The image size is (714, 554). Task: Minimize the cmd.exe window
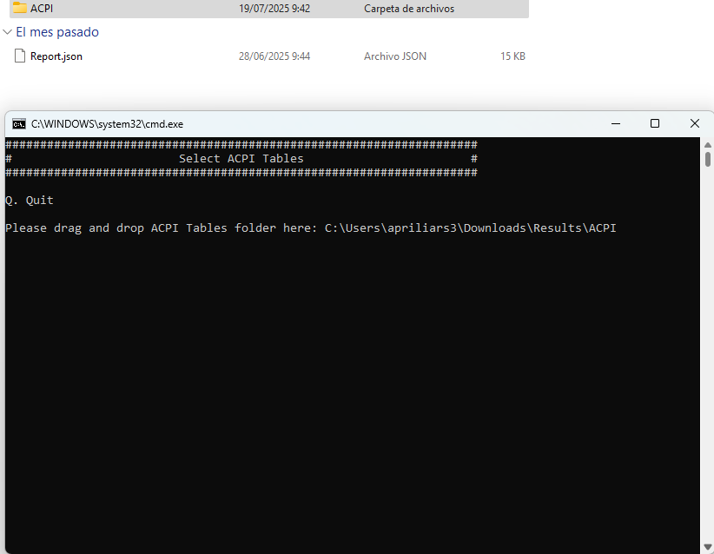point(616,123)
